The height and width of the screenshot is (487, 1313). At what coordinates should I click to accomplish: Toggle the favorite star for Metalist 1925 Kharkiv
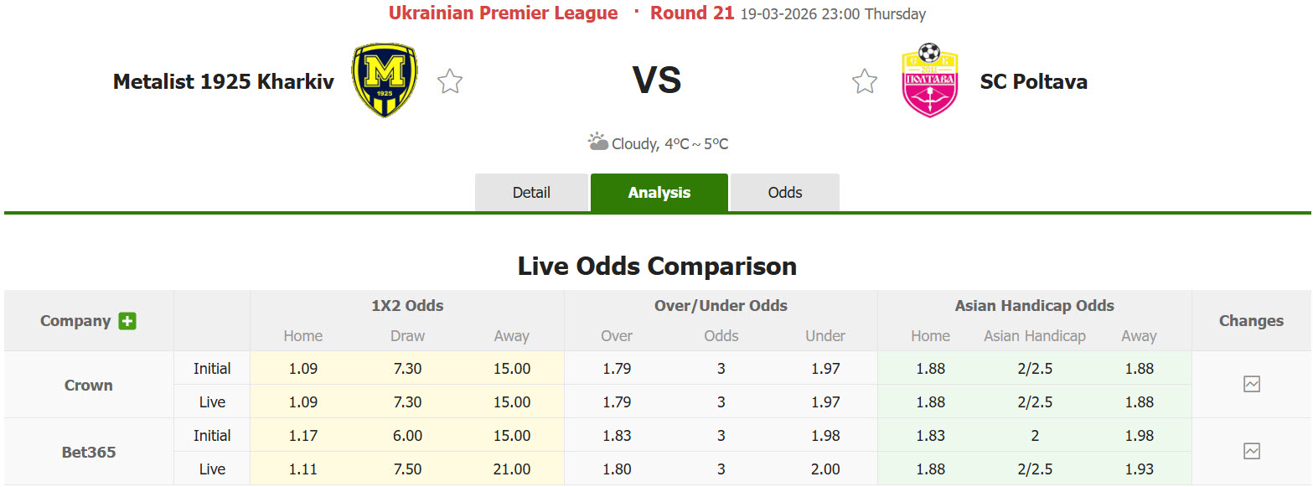tap(449, 80)
